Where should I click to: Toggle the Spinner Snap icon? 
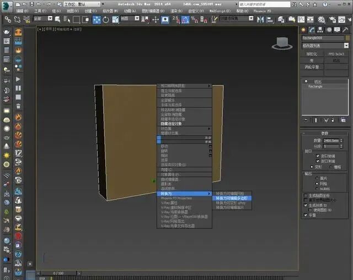click(x=204, y=20)
